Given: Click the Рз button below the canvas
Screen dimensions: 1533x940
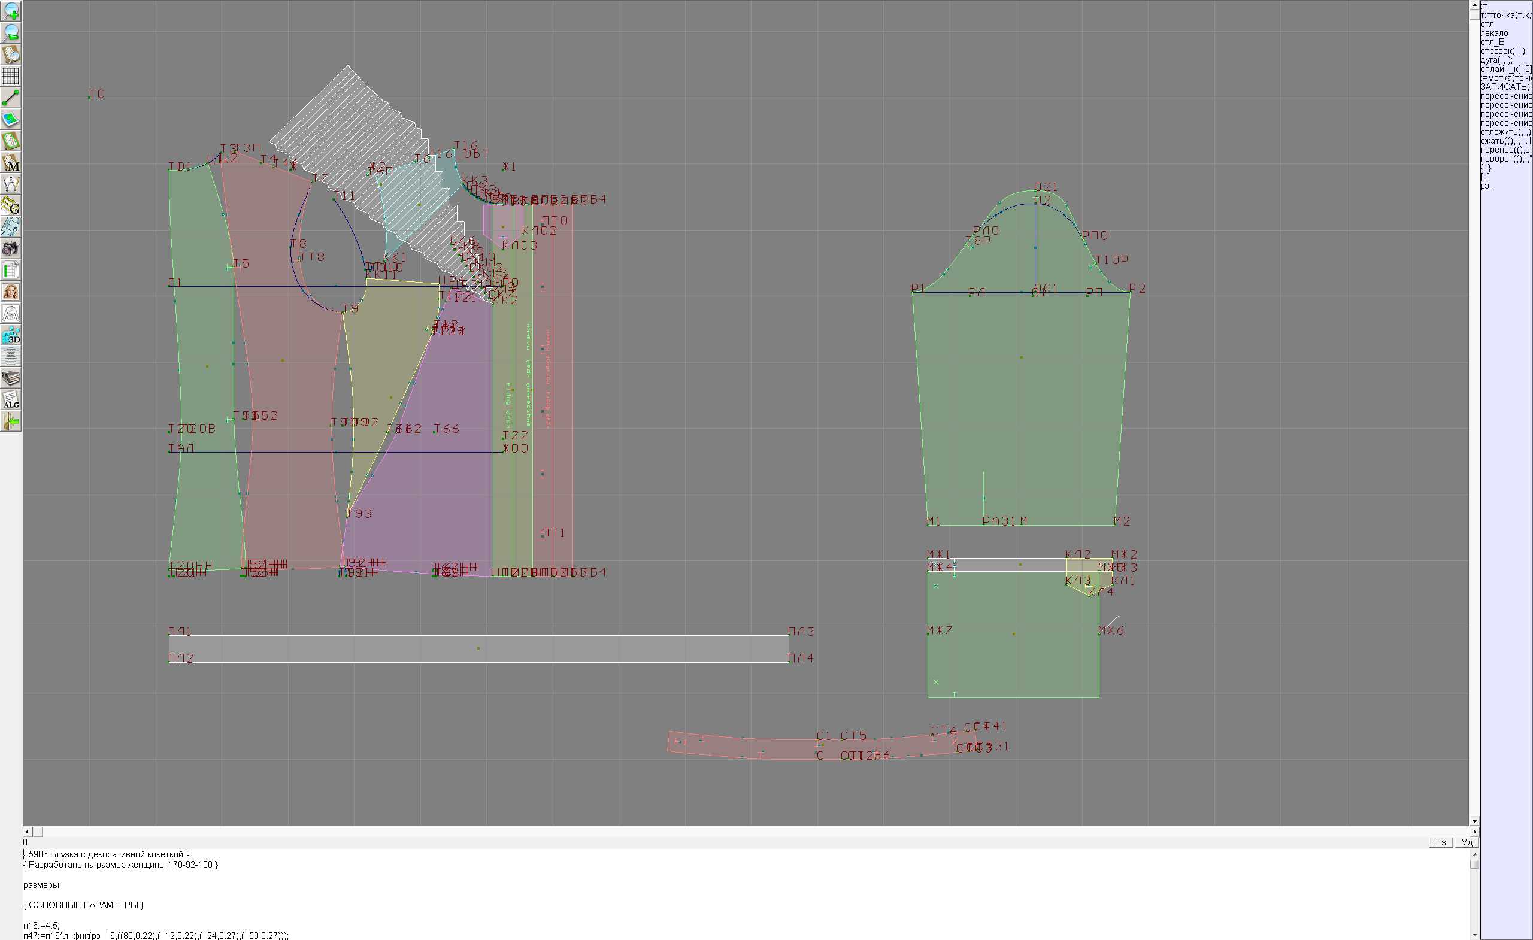Looking at the screenshot, I should coord(1440,842).
